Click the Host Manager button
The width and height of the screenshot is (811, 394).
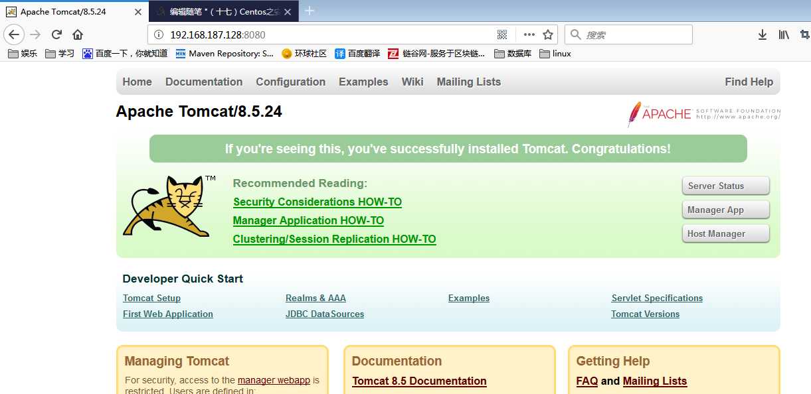click(726, 233)
